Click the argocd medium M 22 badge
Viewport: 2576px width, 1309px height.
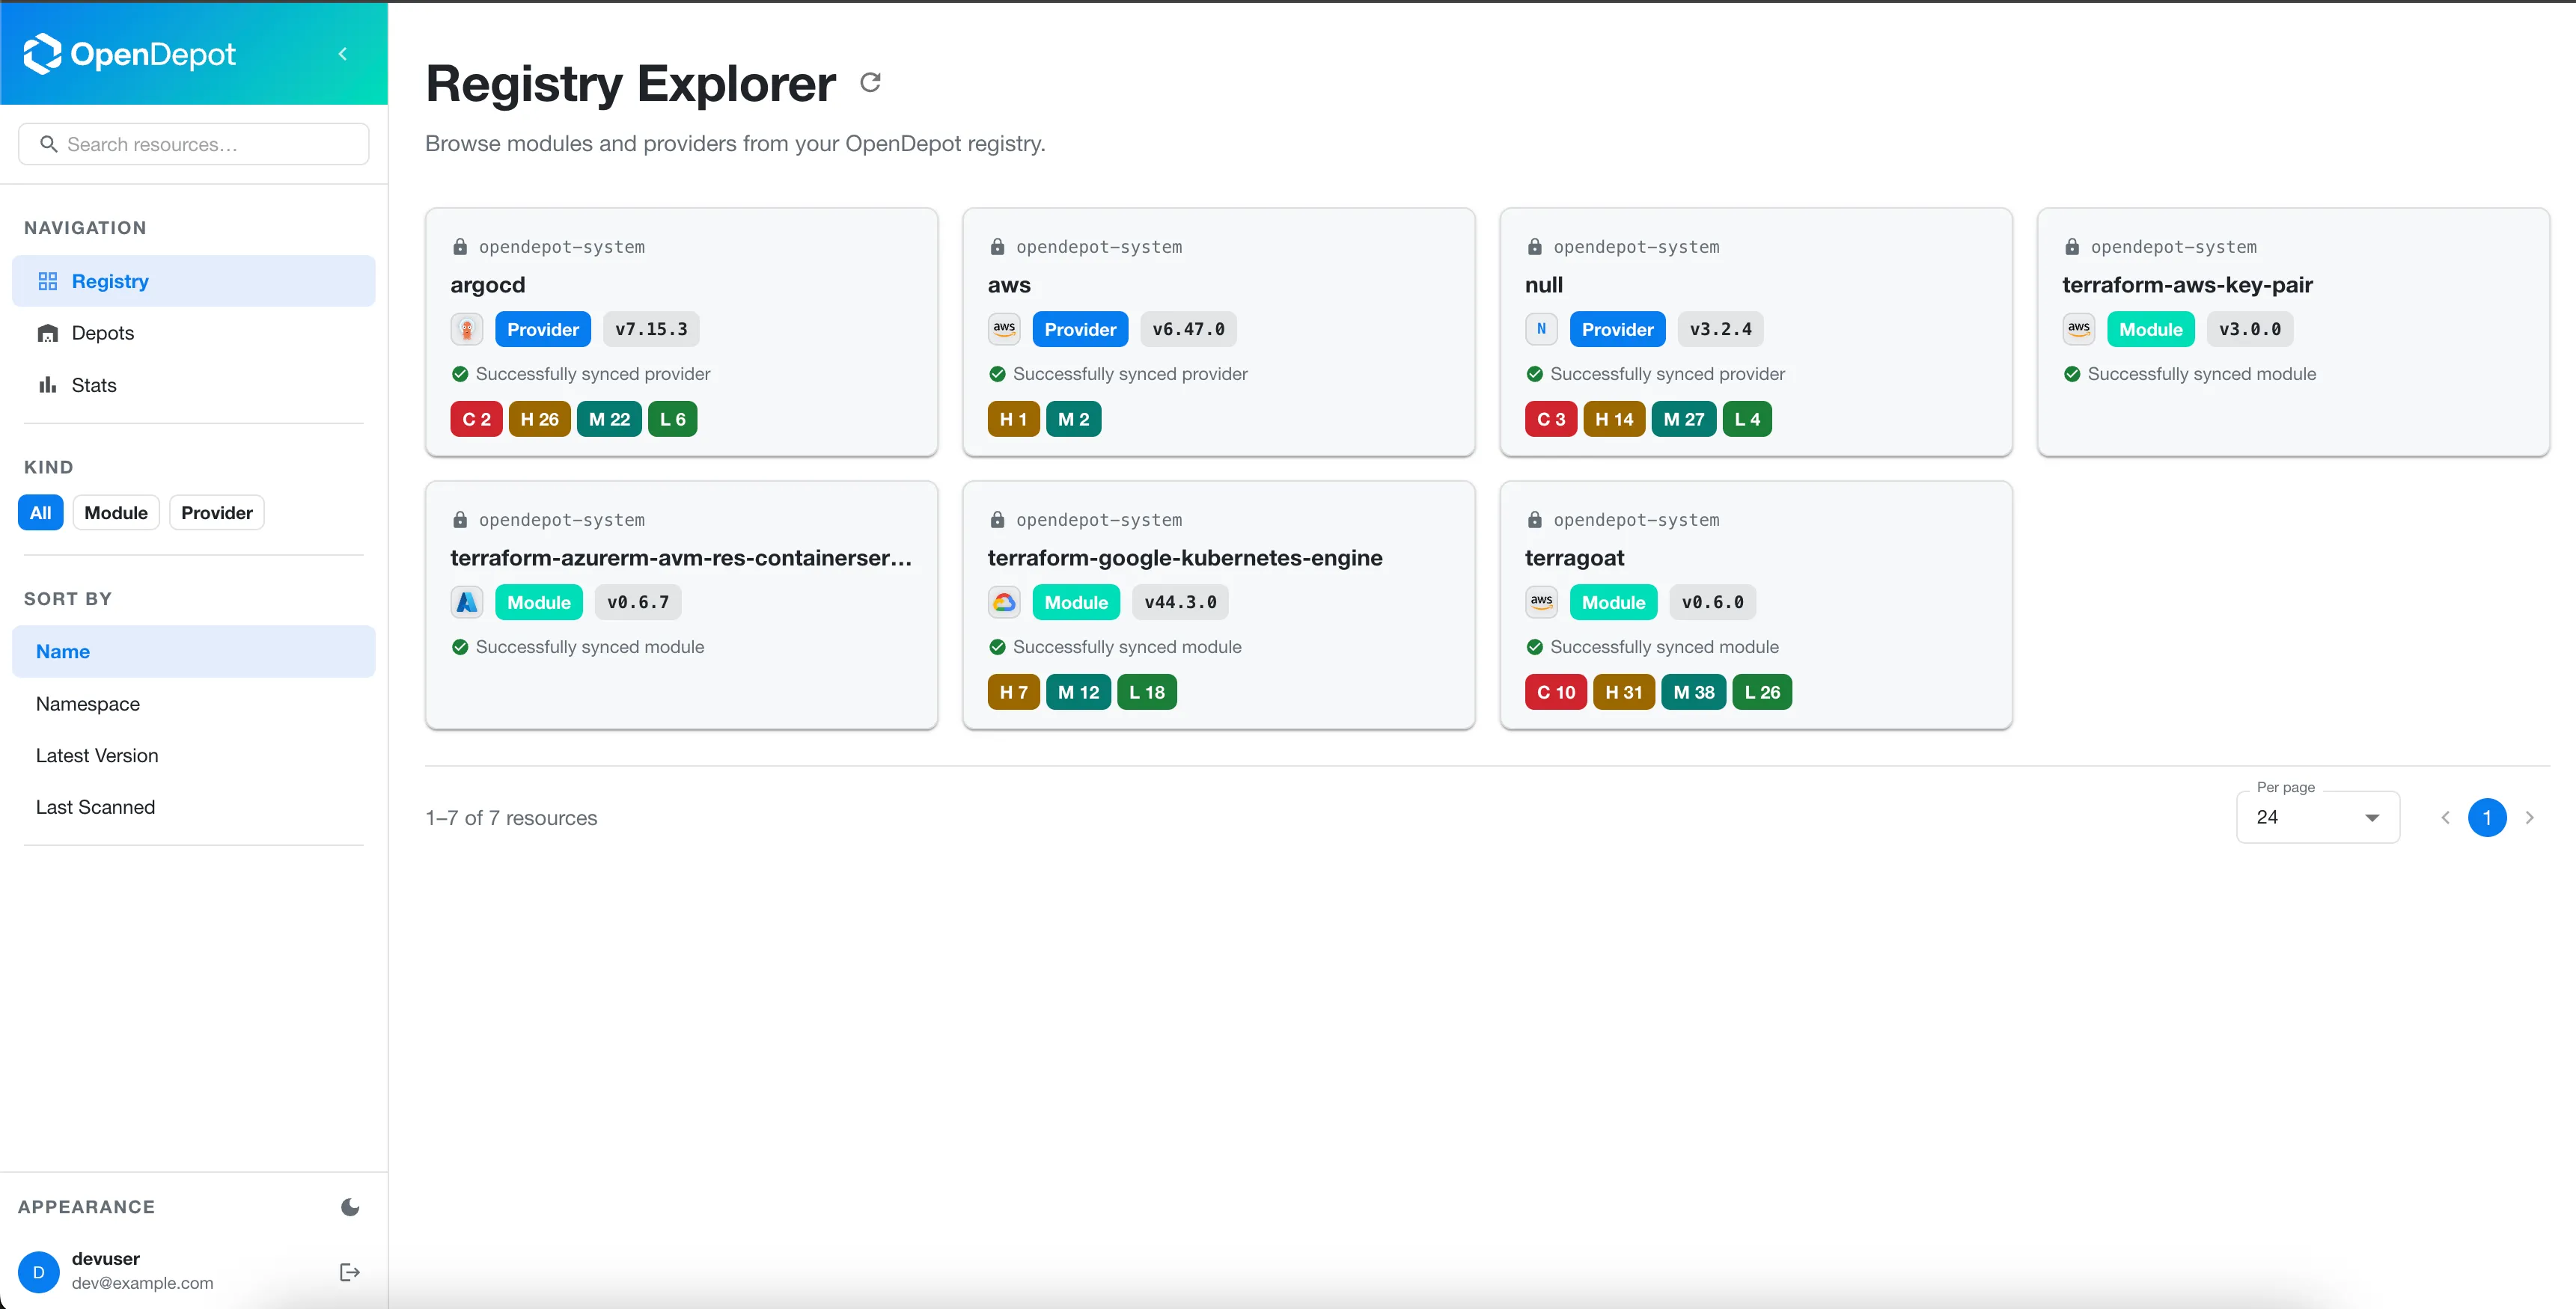coord(610,420)
